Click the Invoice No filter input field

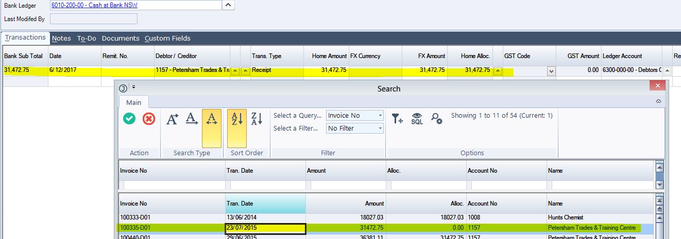(172, 185)
